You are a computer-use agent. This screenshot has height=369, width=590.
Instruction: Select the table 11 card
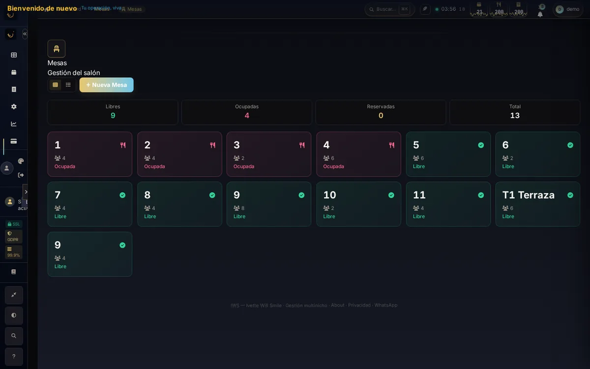tap(448, 204)
